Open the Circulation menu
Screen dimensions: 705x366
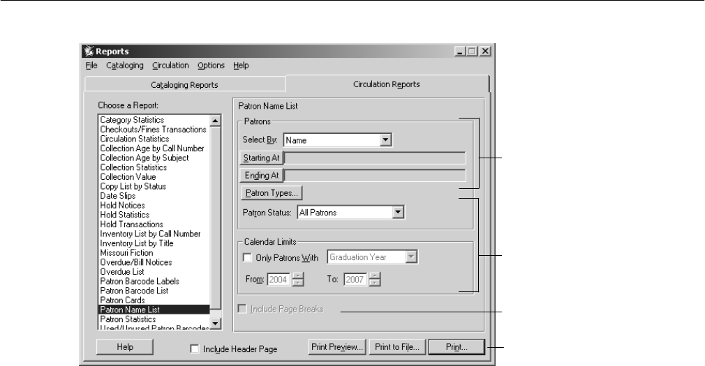[170, 66]
